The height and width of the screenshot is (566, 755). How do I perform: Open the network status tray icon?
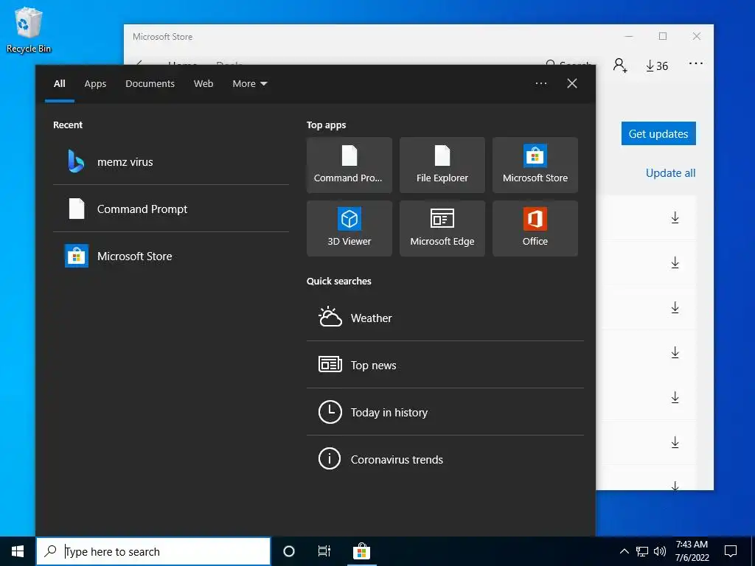tap(642, 551)
